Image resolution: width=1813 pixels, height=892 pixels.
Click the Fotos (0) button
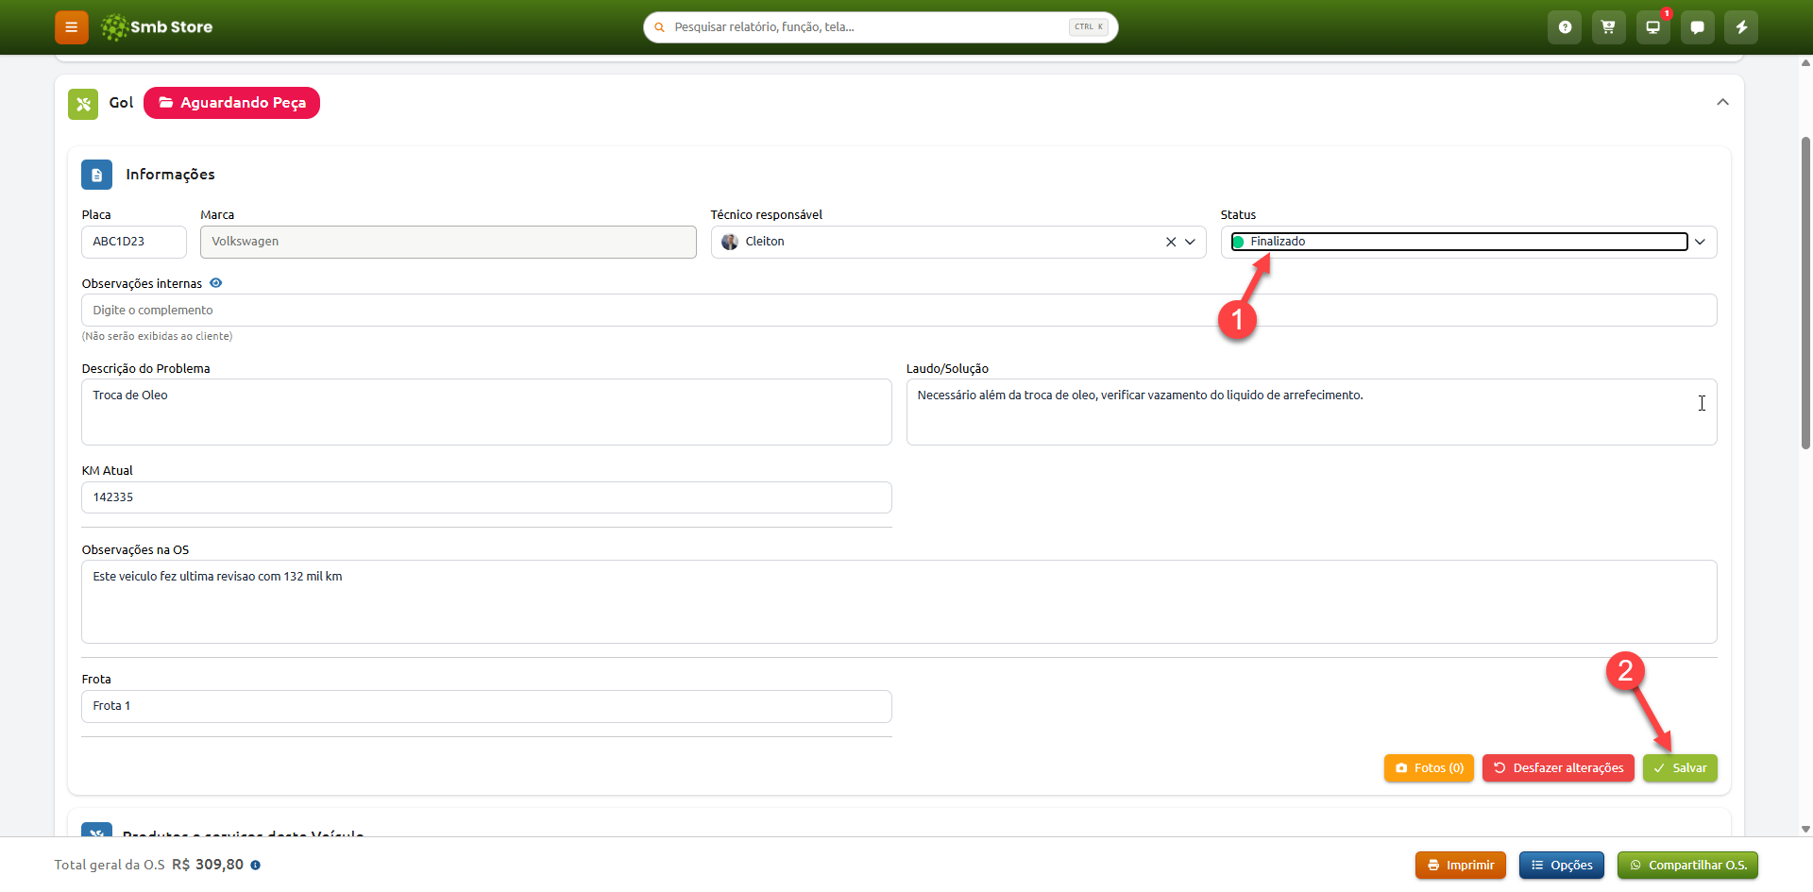(x=1429, y=768)
